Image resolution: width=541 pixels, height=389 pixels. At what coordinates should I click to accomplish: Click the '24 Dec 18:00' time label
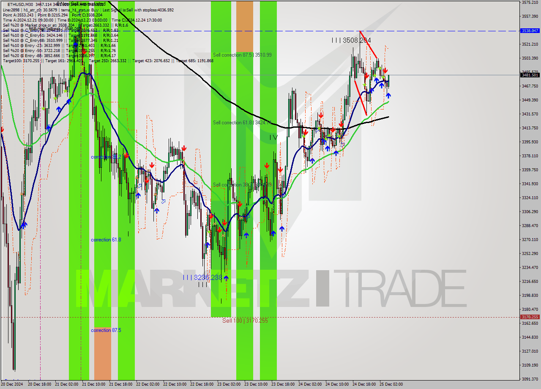tap(364, 385)
